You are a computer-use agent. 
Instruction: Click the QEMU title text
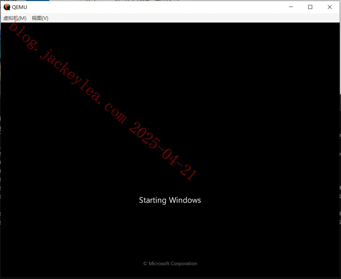pos(19,7)
